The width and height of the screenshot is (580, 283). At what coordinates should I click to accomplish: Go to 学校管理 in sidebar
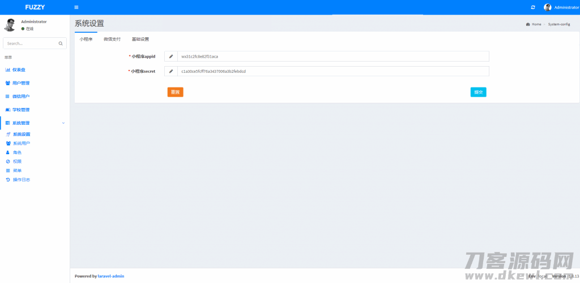(21, 110)
